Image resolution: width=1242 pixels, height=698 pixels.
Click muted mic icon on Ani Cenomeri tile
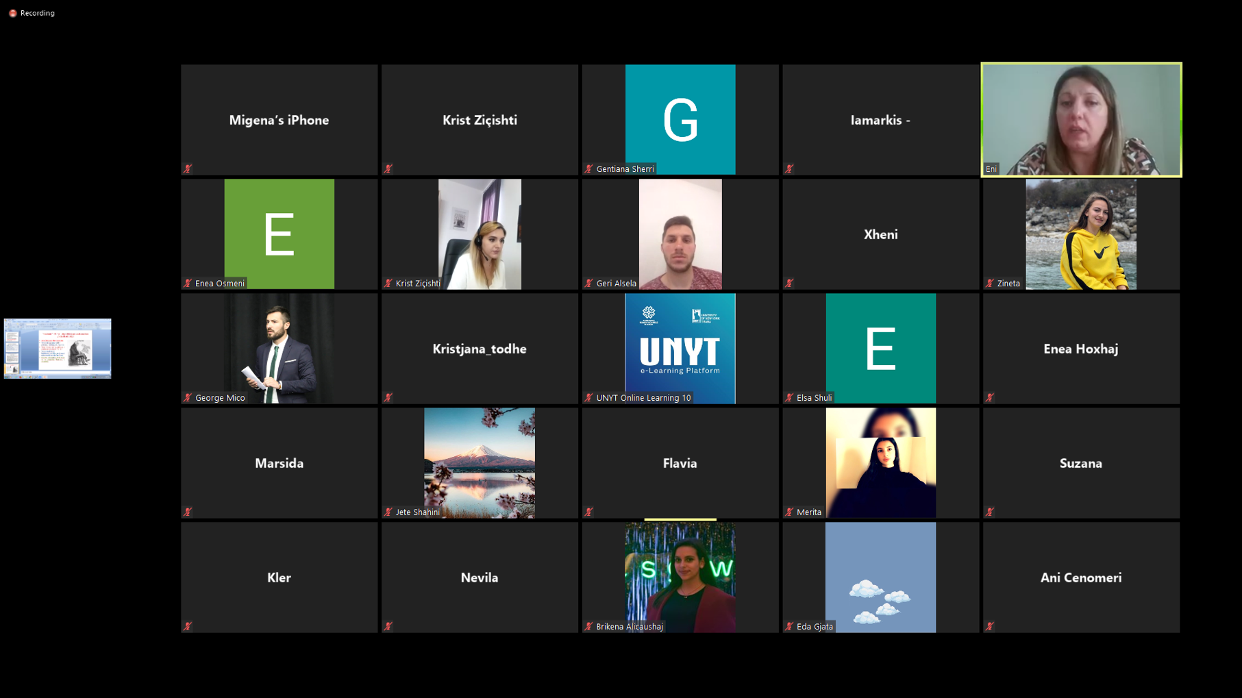click(x=990, y=626)
